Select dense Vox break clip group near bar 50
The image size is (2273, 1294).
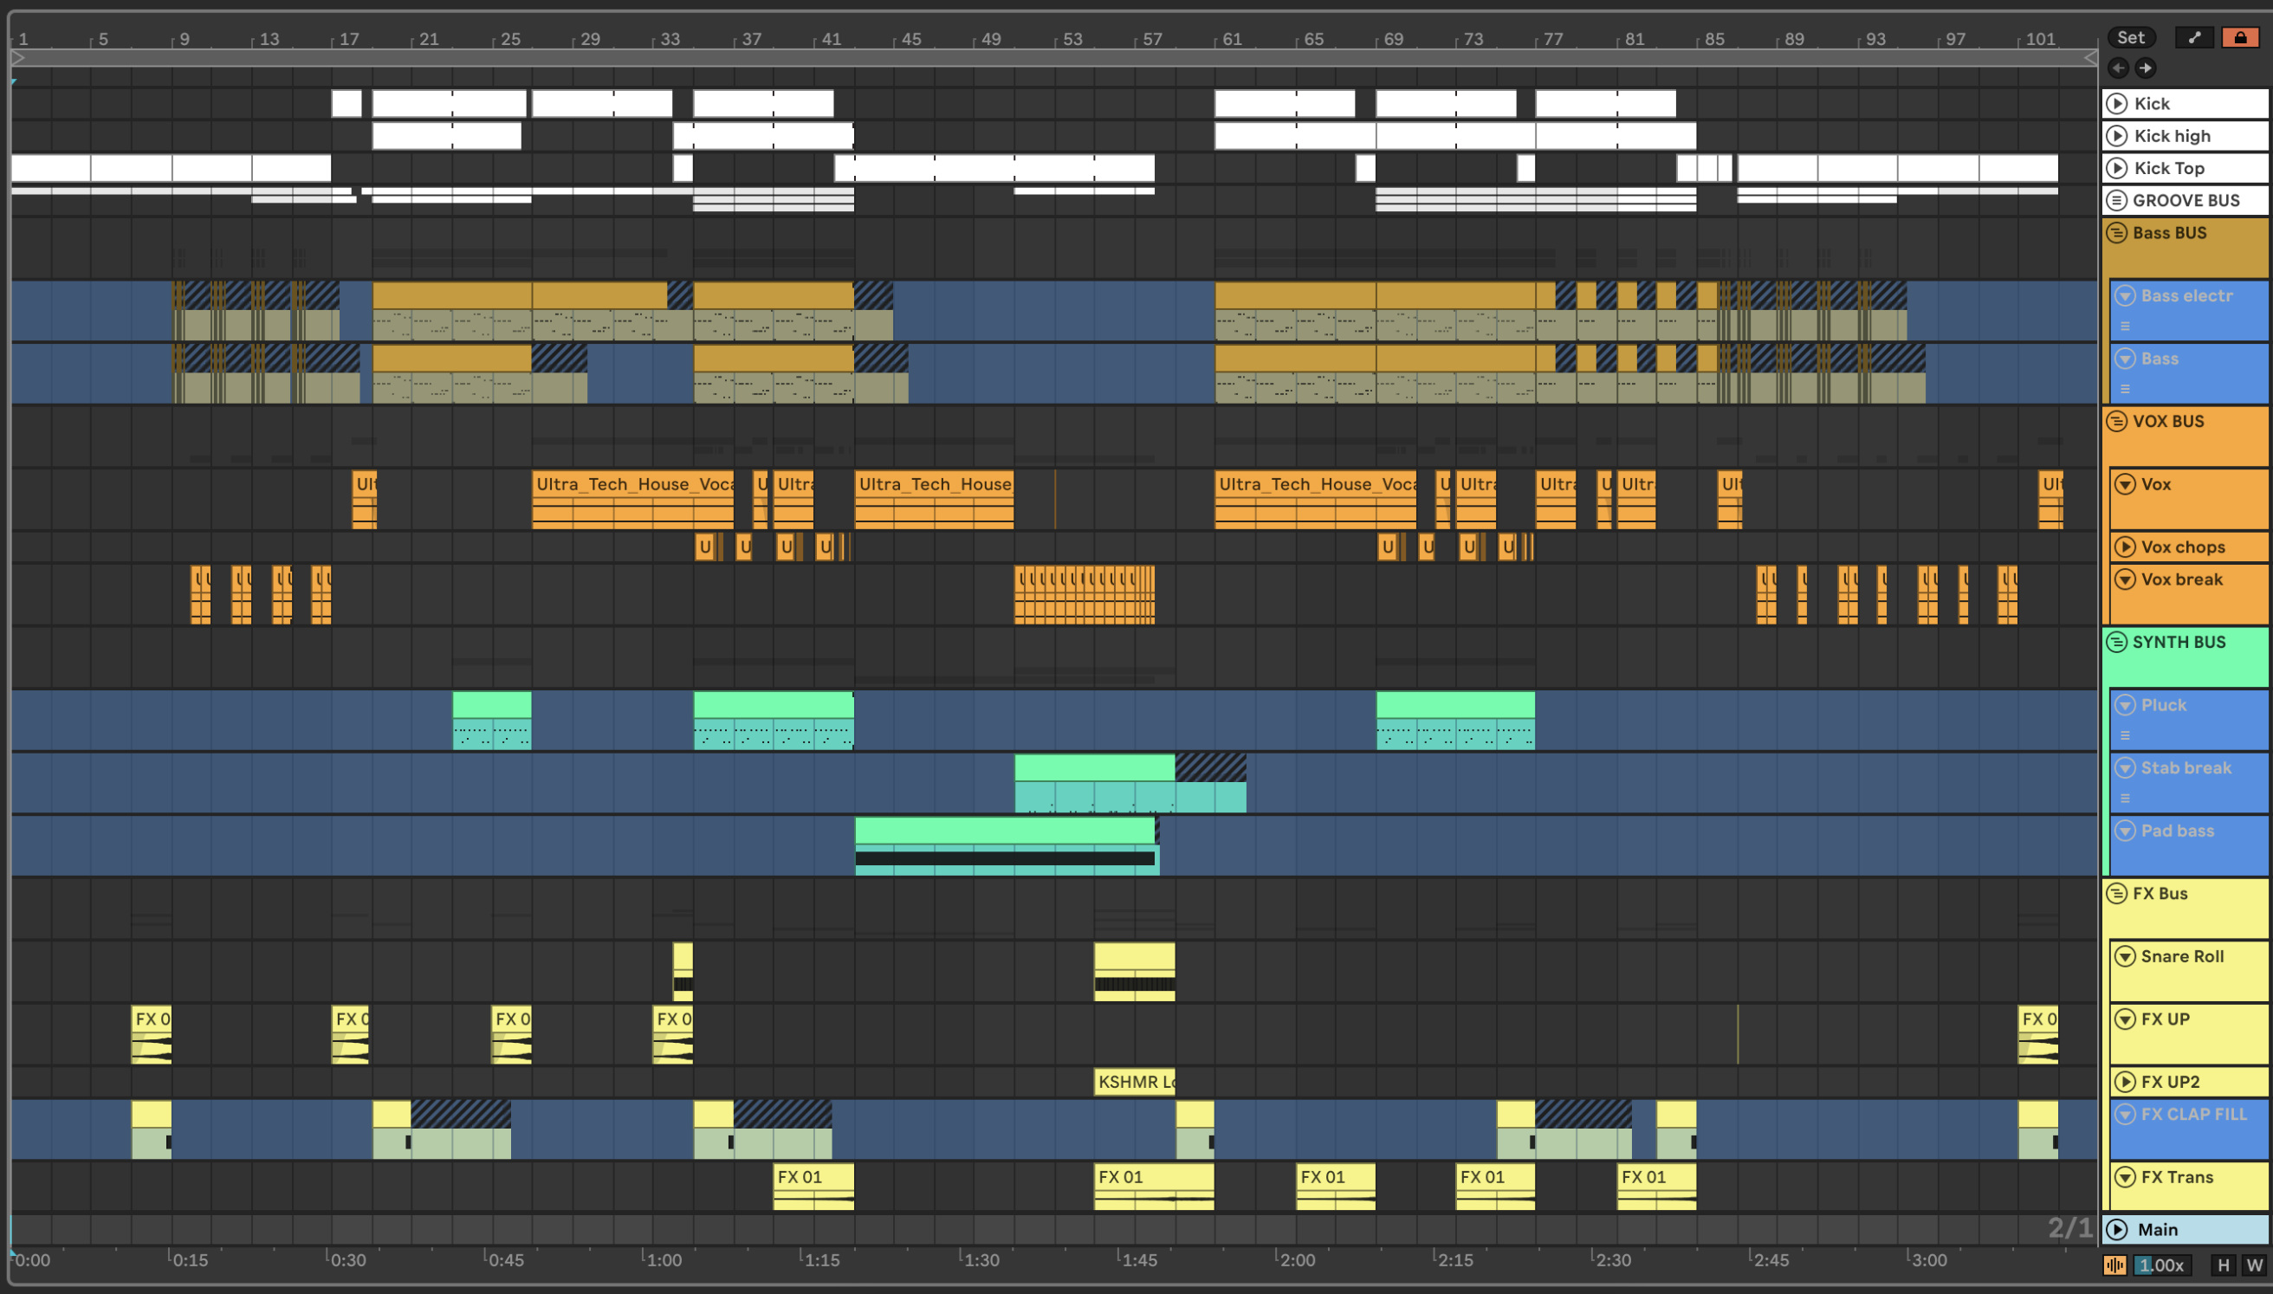tap(1085, 594)
